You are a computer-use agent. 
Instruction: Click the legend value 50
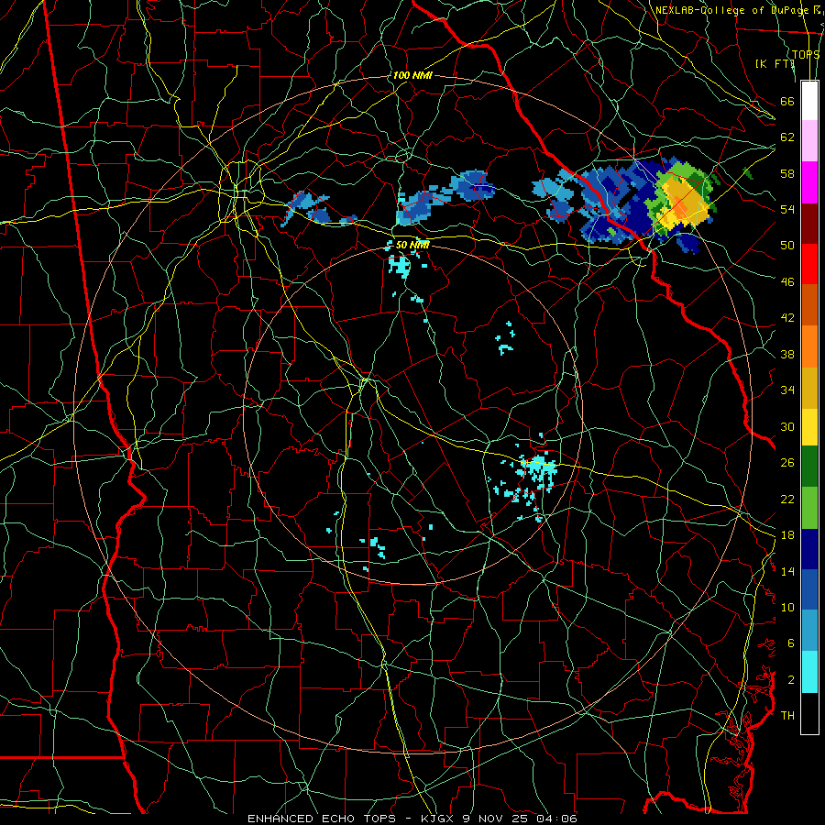pyautogui.click(x=787, y=245)
